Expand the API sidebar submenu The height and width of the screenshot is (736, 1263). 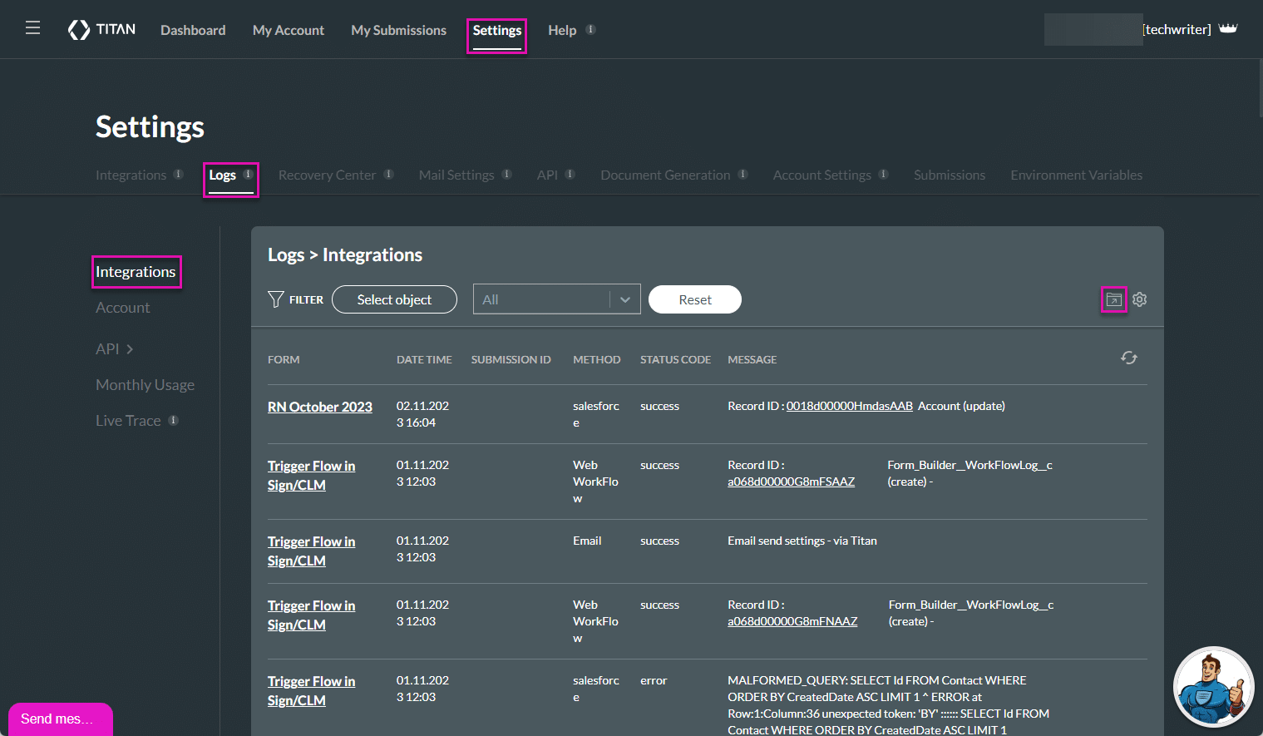click(115, 349)
